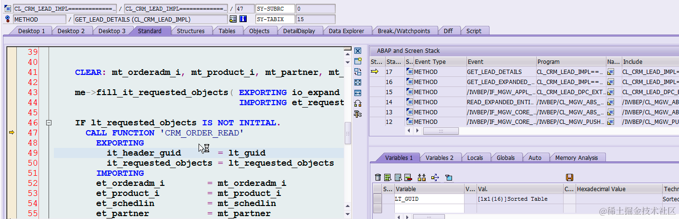This screenshot has height=219, width=679.
Task: Open the Script tab
Action: (x=474, y=31)
